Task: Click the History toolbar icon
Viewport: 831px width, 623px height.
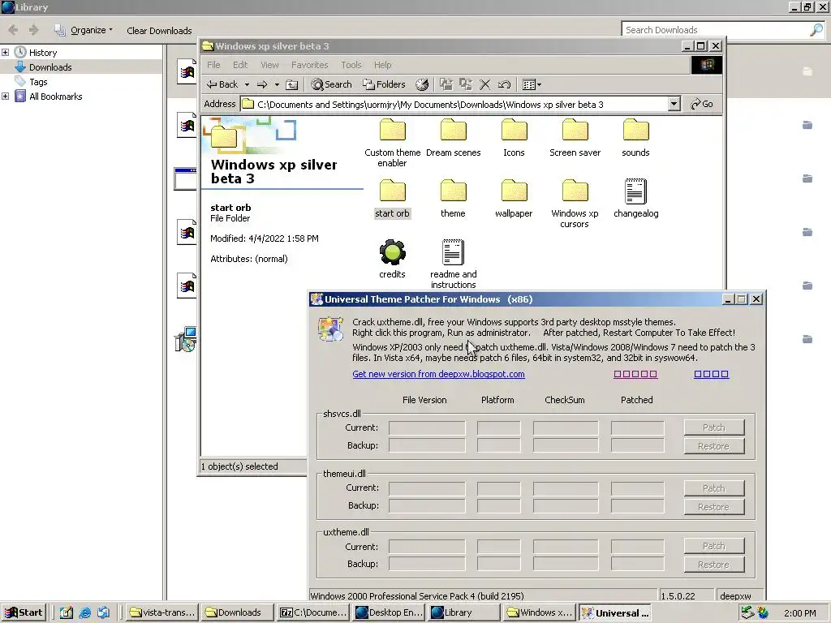Action: (422, 84)
